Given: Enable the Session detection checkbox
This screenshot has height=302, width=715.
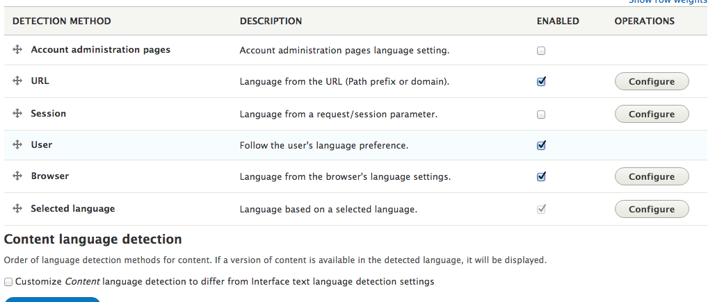Looking at the screenshot, I should tap(541, 115).
